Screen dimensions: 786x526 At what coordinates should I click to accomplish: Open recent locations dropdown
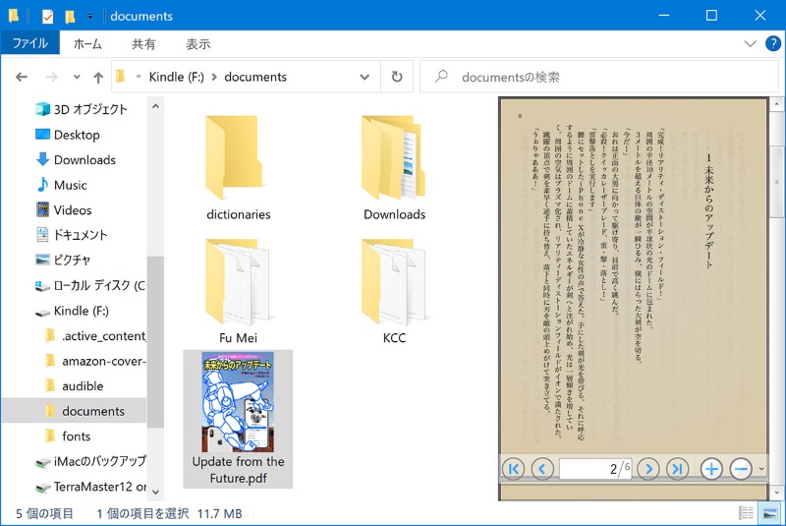[x=77, y=78]
